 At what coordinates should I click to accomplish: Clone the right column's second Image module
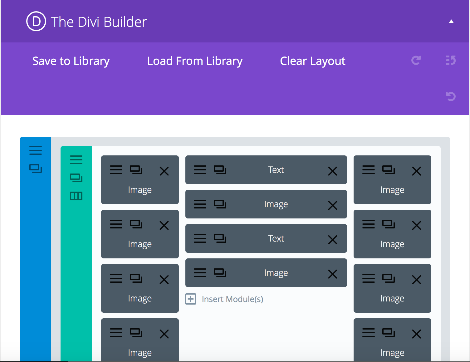(x=389, y=224)
